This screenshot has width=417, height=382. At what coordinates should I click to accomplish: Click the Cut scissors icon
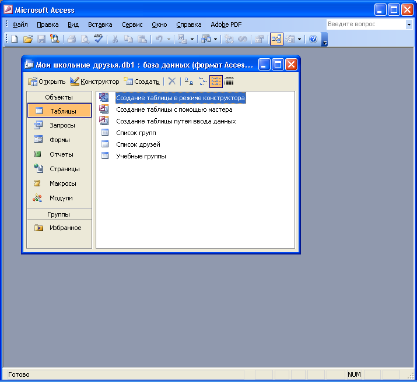click(115, 39)
